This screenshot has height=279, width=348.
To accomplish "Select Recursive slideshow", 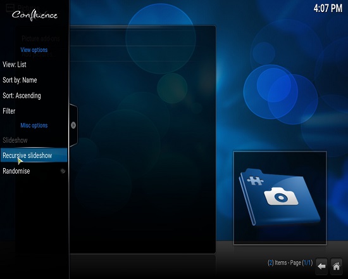I will pos(34,155).
